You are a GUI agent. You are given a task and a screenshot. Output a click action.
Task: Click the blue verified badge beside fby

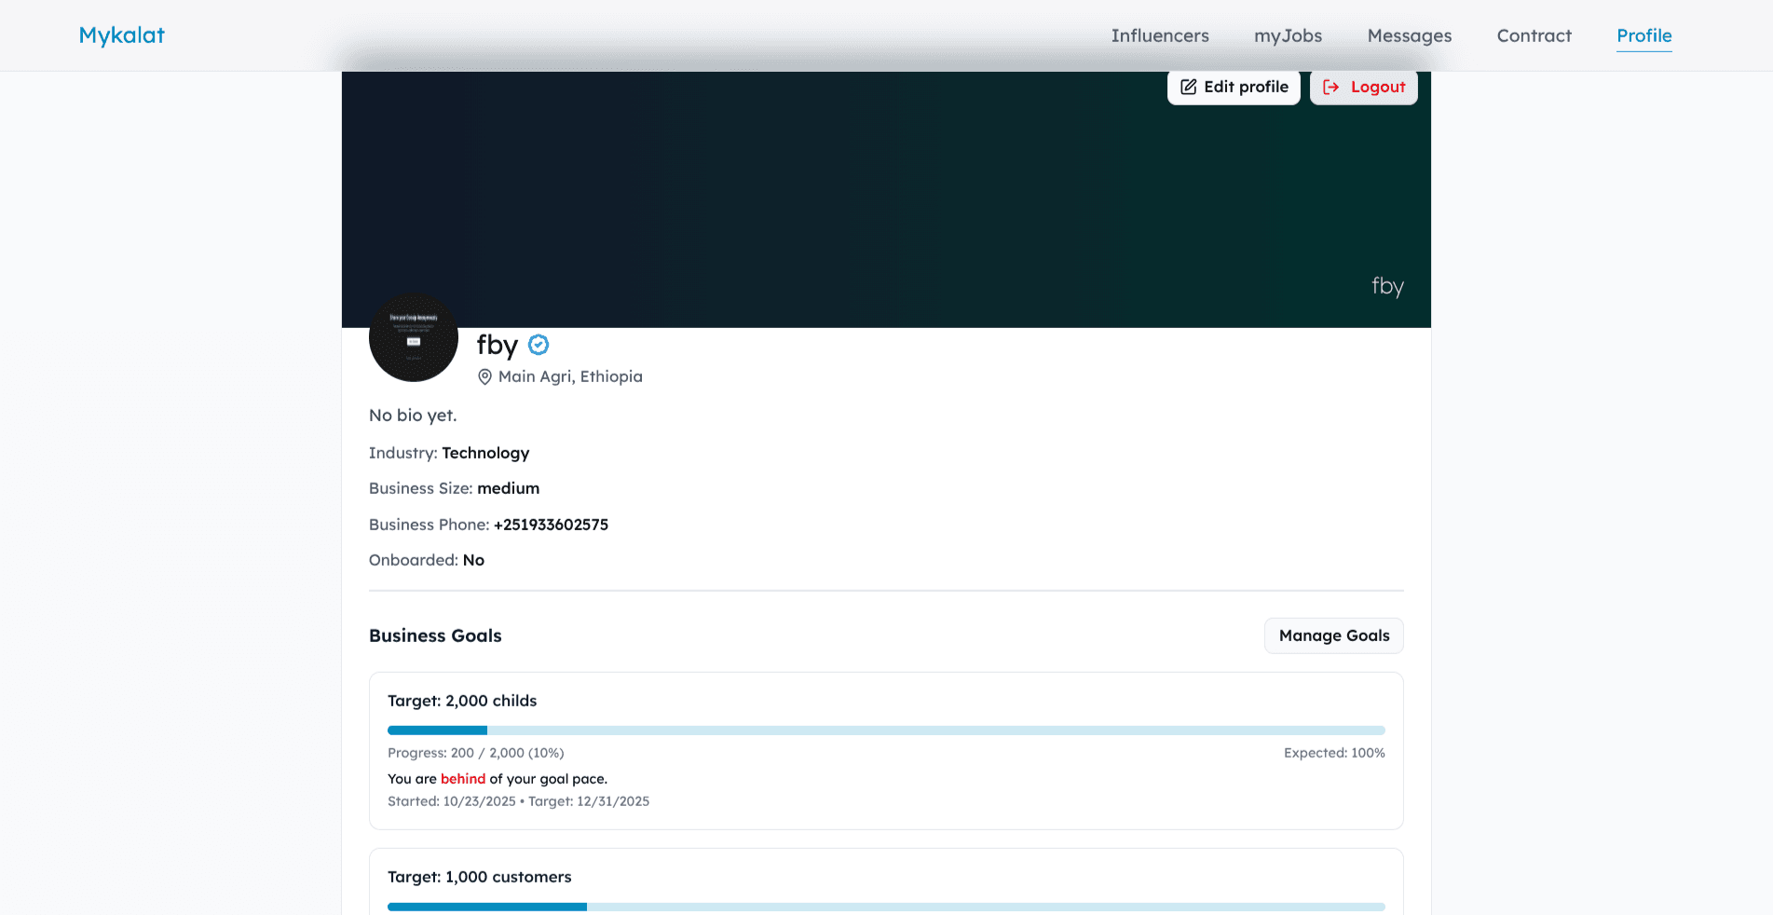[x=539, y=345]
